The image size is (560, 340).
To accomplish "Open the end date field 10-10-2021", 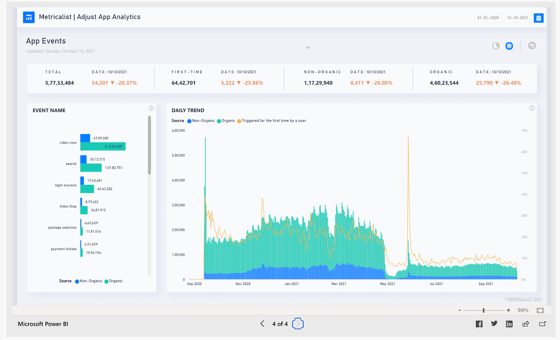I will click(517, 18).
